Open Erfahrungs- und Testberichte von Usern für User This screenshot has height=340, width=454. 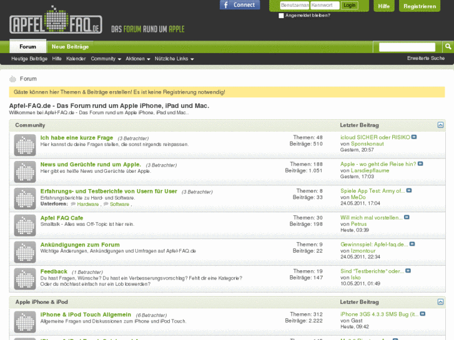(109, 192)
